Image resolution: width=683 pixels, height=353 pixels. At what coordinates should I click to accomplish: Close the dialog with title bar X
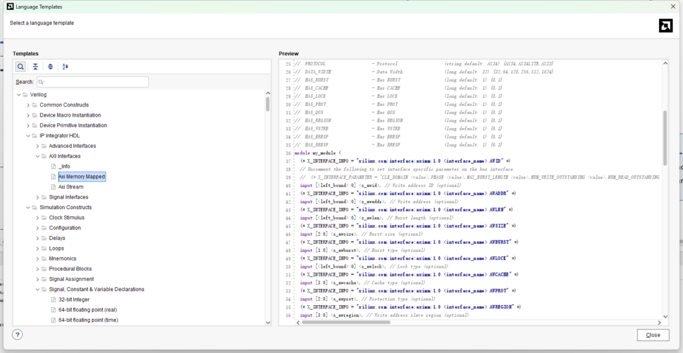click(672, 7)
